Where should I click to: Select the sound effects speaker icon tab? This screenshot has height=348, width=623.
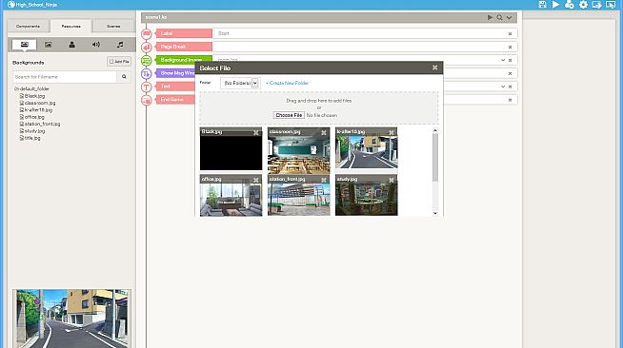click(96, 45)
